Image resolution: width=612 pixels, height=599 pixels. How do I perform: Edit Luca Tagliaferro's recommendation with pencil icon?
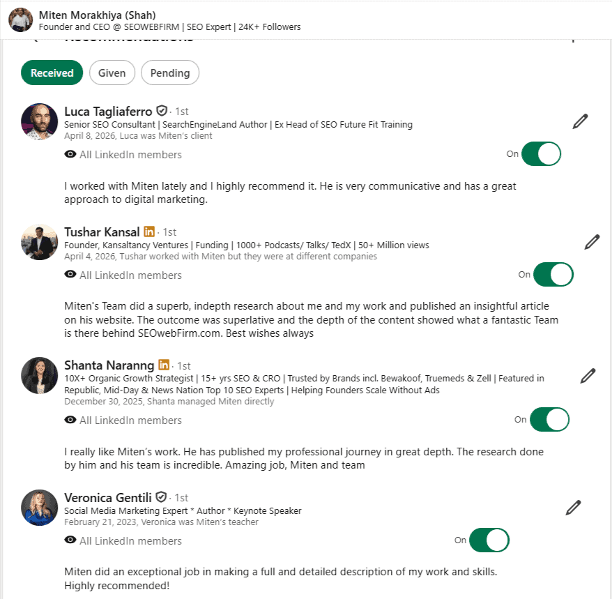coord(580,121)
